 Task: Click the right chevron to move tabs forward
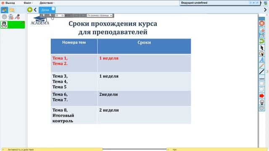[x=265, y=10]
